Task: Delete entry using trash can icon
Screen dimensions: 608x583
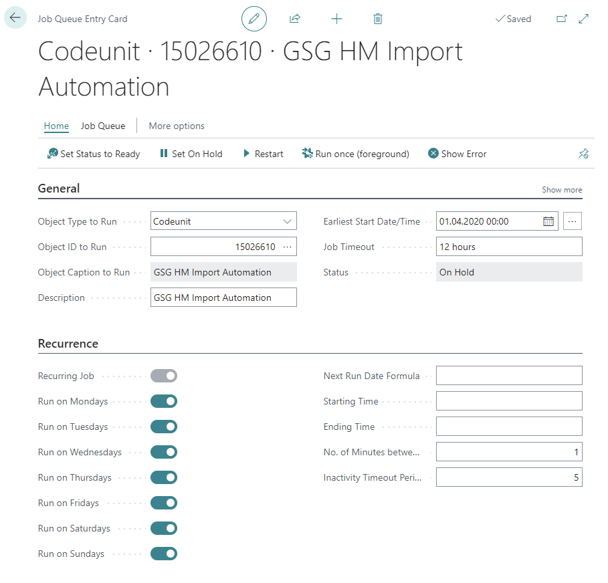Action: [x=378, y=19]
